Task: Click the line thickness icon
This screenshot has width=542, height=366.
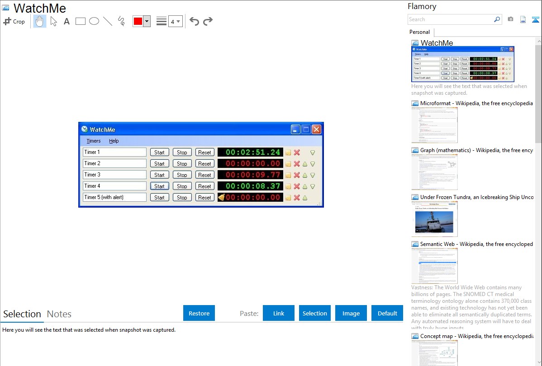Action: pos(162,21)
